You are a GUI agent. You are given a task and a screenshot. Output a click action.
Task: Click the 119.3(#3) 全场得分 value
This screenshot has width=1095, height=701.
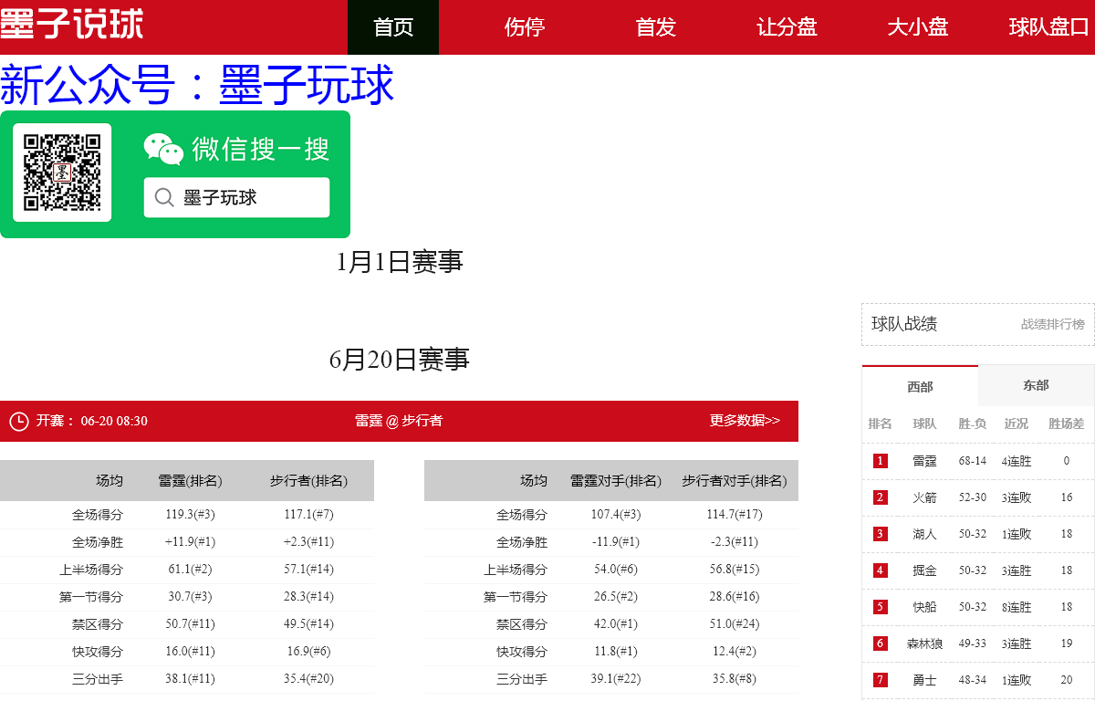(190, 515)
